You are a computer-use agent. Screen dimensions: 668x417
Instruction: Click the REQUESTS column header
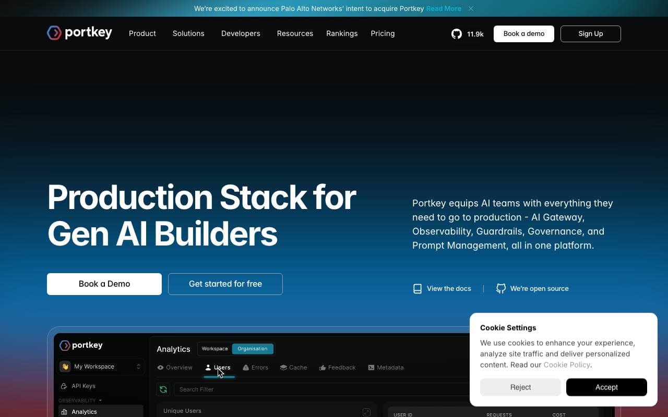[x=499, y=415]
